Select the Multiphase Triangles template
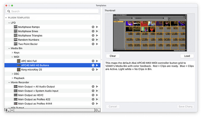 pos(52,35)
